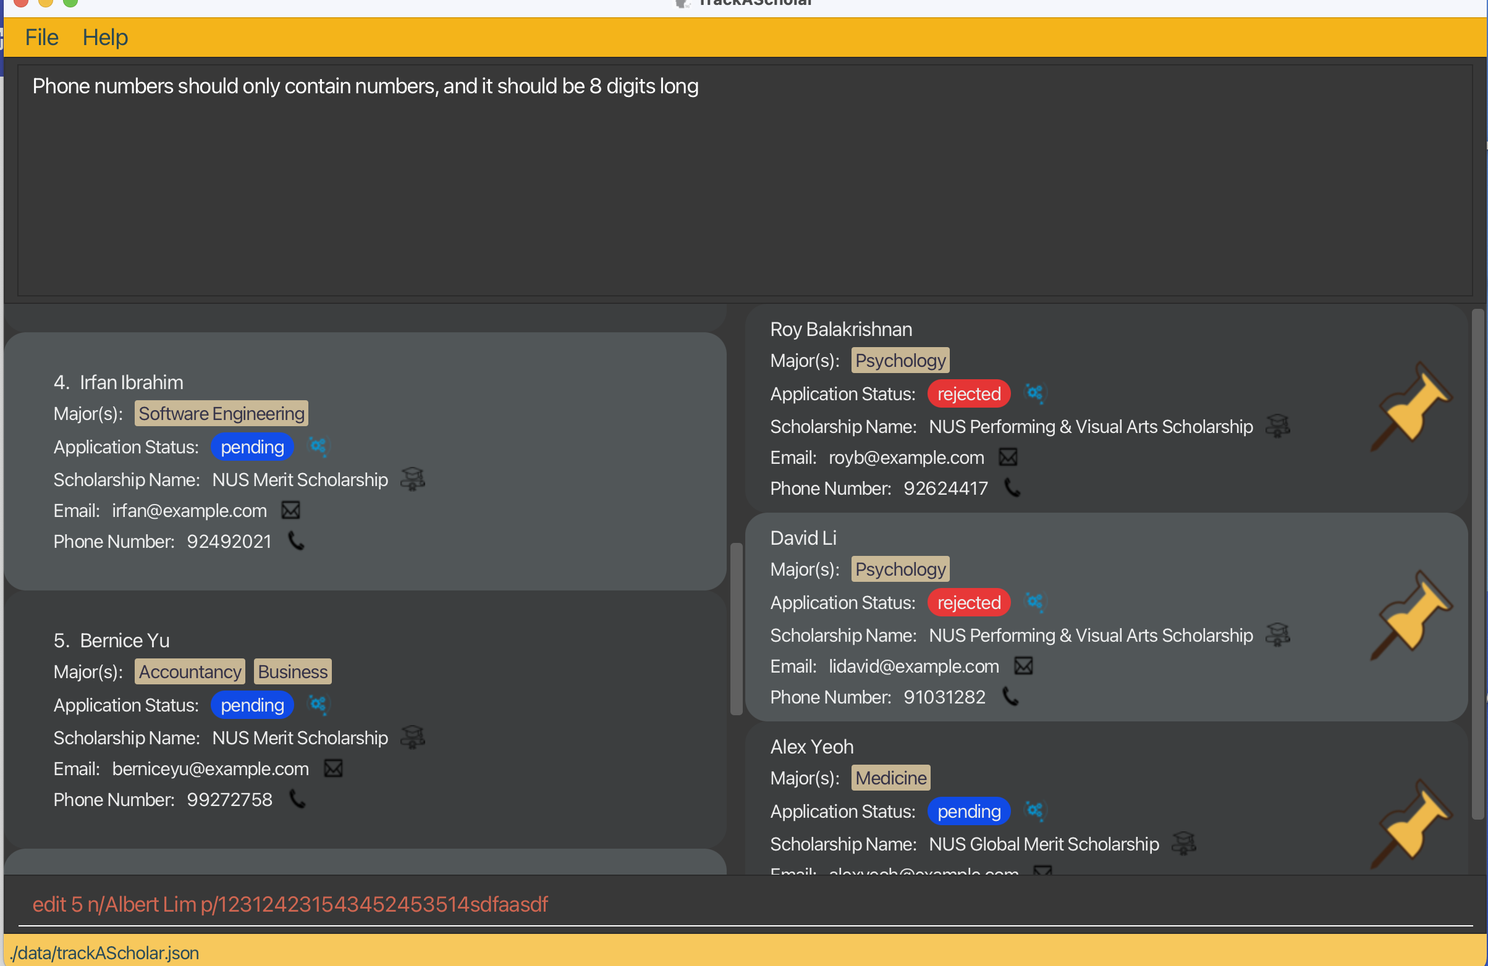Open the File menu
The width and height of the screenshot is (1488, 966).
(x=41, y=38)
